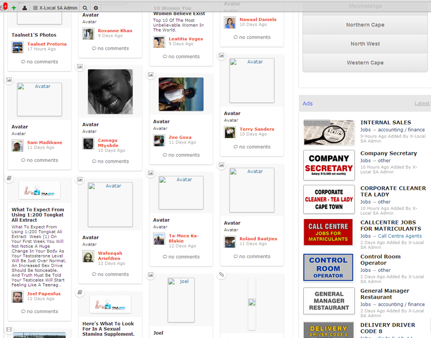Click Sam Madikane author avatar thumbnail

coord(17,145)
